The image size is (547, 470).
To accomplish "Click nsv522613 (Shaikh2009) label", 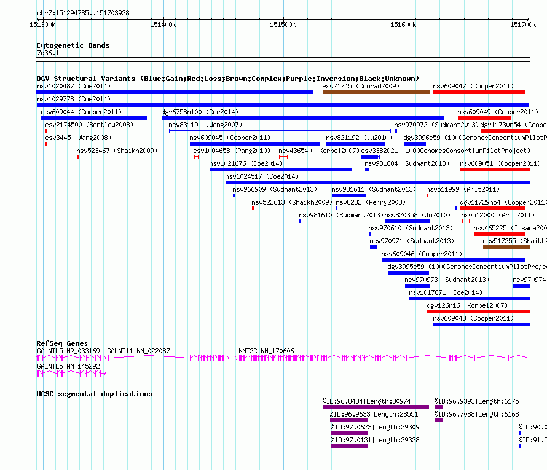I will click(x=292, y=202).
